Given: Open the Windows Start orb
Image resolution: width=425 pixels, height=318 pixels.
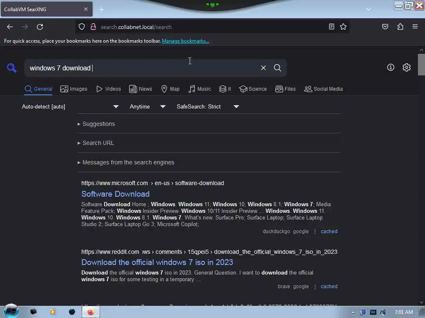Looking at the screenshot, I should click(x=11, y=311).
